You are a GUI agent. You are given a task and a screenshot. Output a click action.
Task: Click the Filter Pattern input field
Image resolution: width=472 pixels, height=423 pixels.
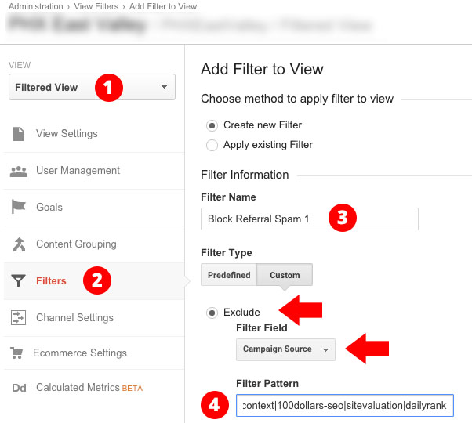tap(345, 406)
